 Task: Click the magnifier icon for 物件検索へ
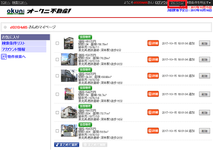point(4,57)
